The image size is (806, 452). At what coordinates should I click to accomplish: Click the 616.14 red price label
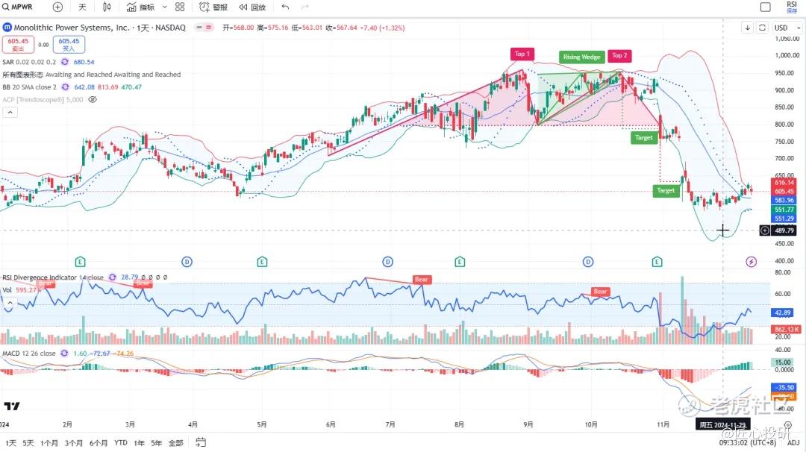click(x=784, y=182)
